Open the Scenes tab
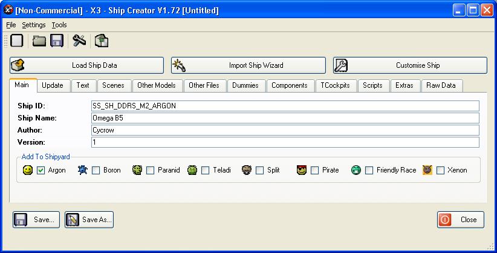Screen dimensions: 497x253 [113, 85]
